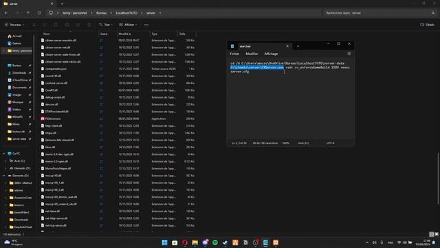Open Opera browser from taskbar
This screenshot has height=248, width=440.
click(x=185, y=242)
